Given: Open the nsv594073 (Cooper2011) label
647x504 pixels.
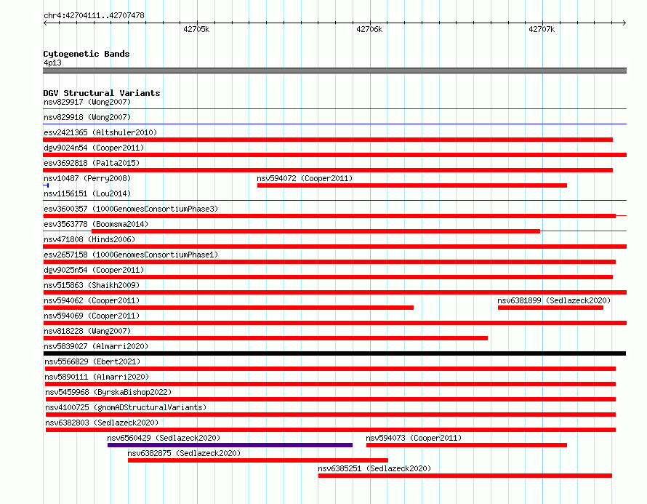Looking at the screenshot, I should coord(414,438).
